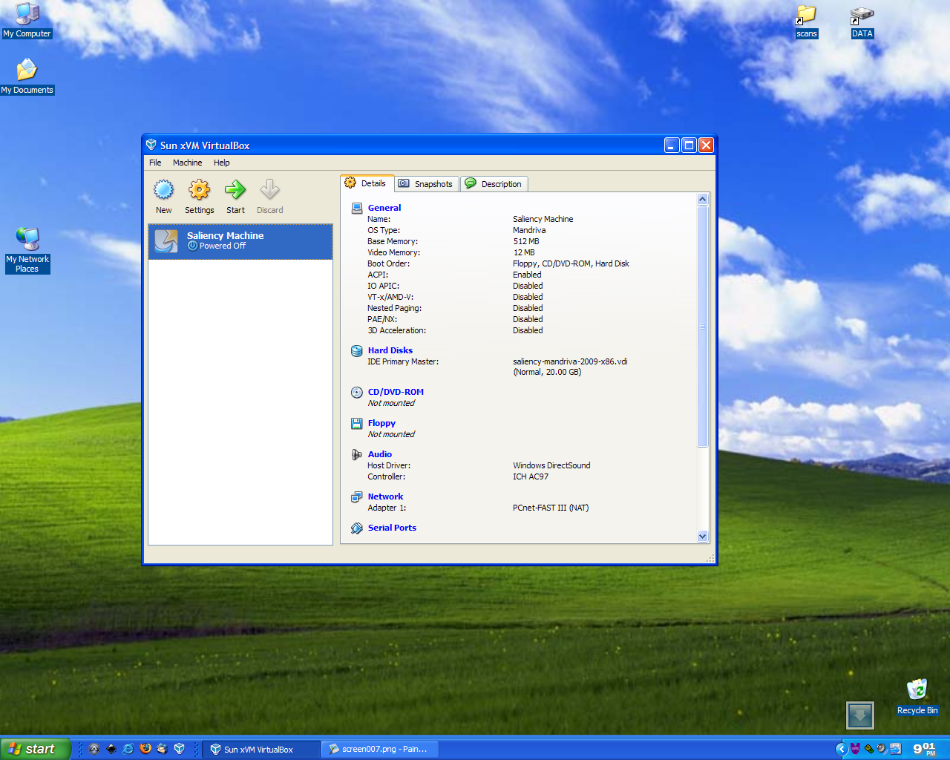
Task: Switch to the Details tab
Action: 367,183
